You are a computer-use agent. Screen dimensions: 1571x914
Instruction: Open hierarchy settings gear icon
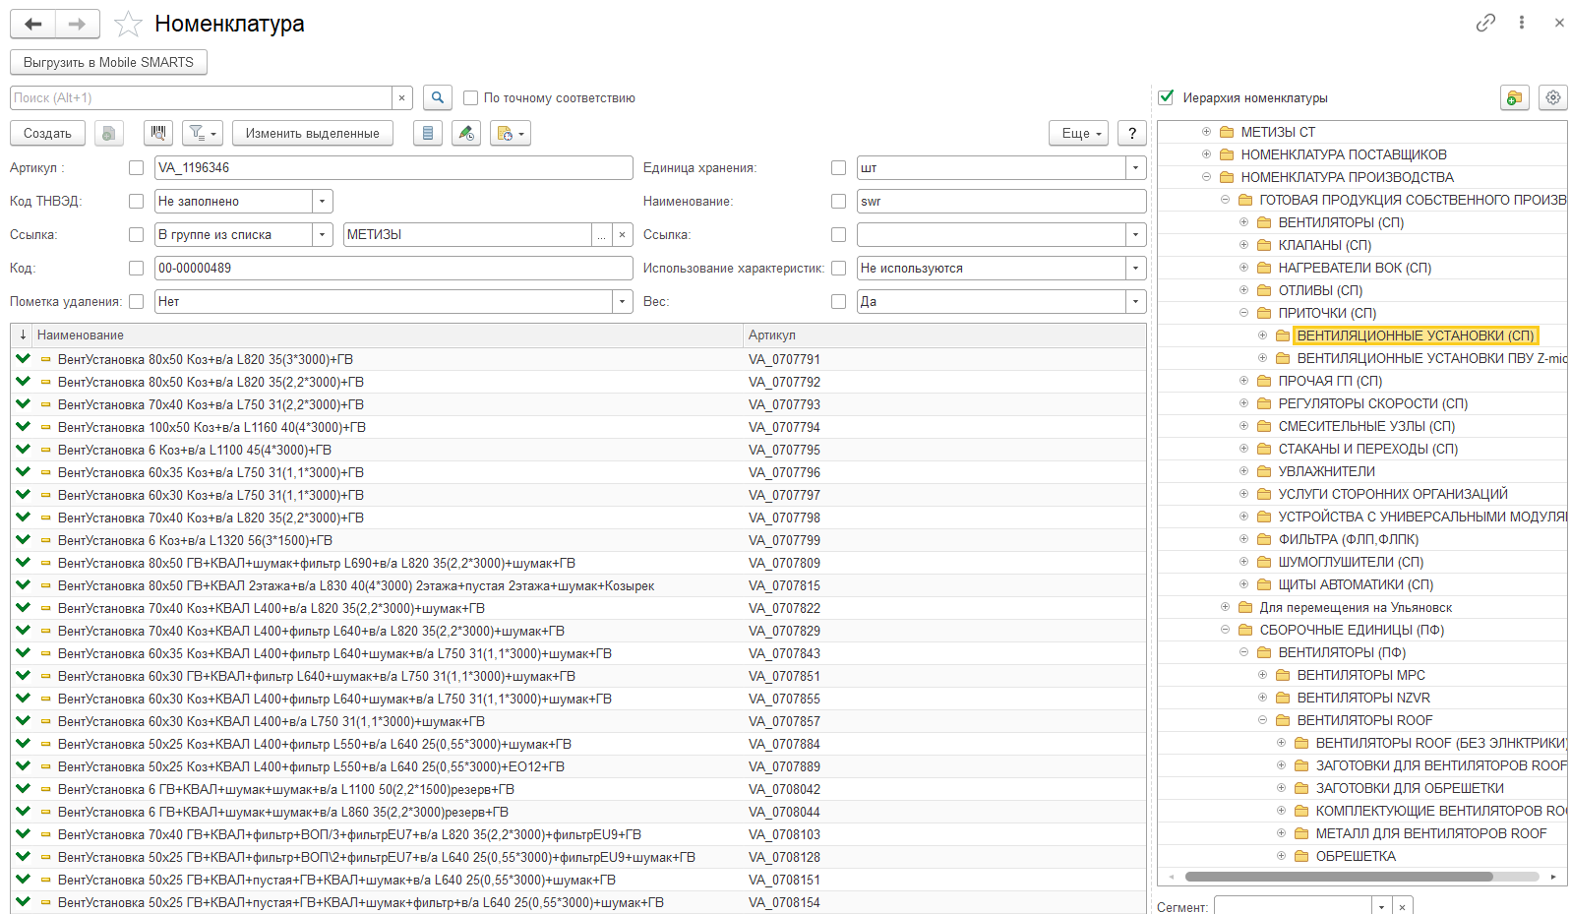pos(1553,97)
